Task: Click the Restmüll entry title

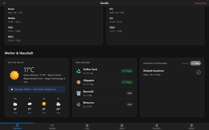Action: [x=88, y=92]
